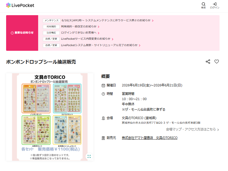This screenshot has height=171, width=228.
Task: Expand the event poster image fullscreen
Action: (89, 156)
